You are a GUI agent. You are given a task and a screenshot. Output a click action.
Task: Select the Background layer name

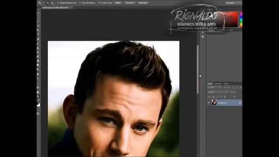(223, 103)
